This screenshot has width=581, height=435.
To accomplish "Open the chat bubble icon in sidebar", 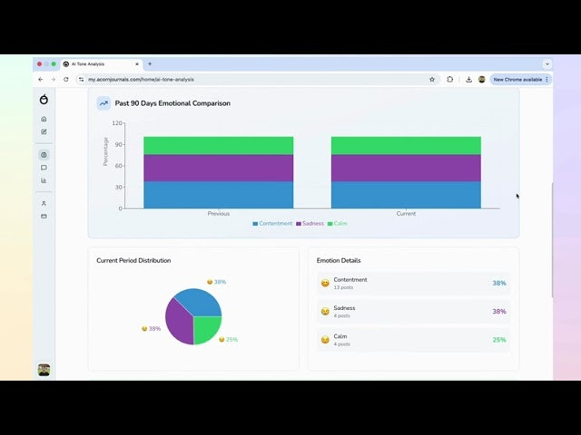I will (44, 168).
